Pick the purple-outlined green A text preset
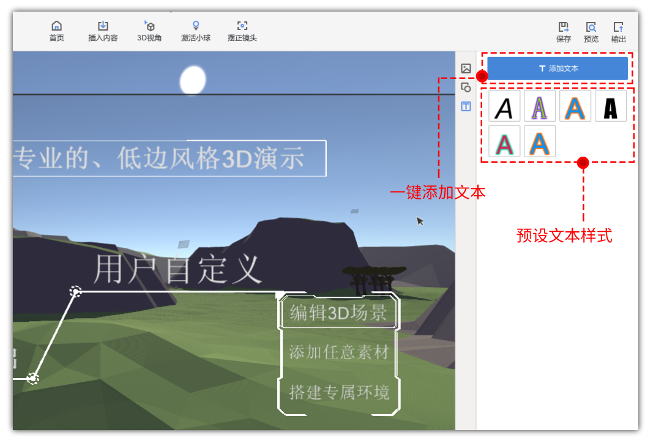This screenshot has width=656, height=446. (x=540, y=107)
